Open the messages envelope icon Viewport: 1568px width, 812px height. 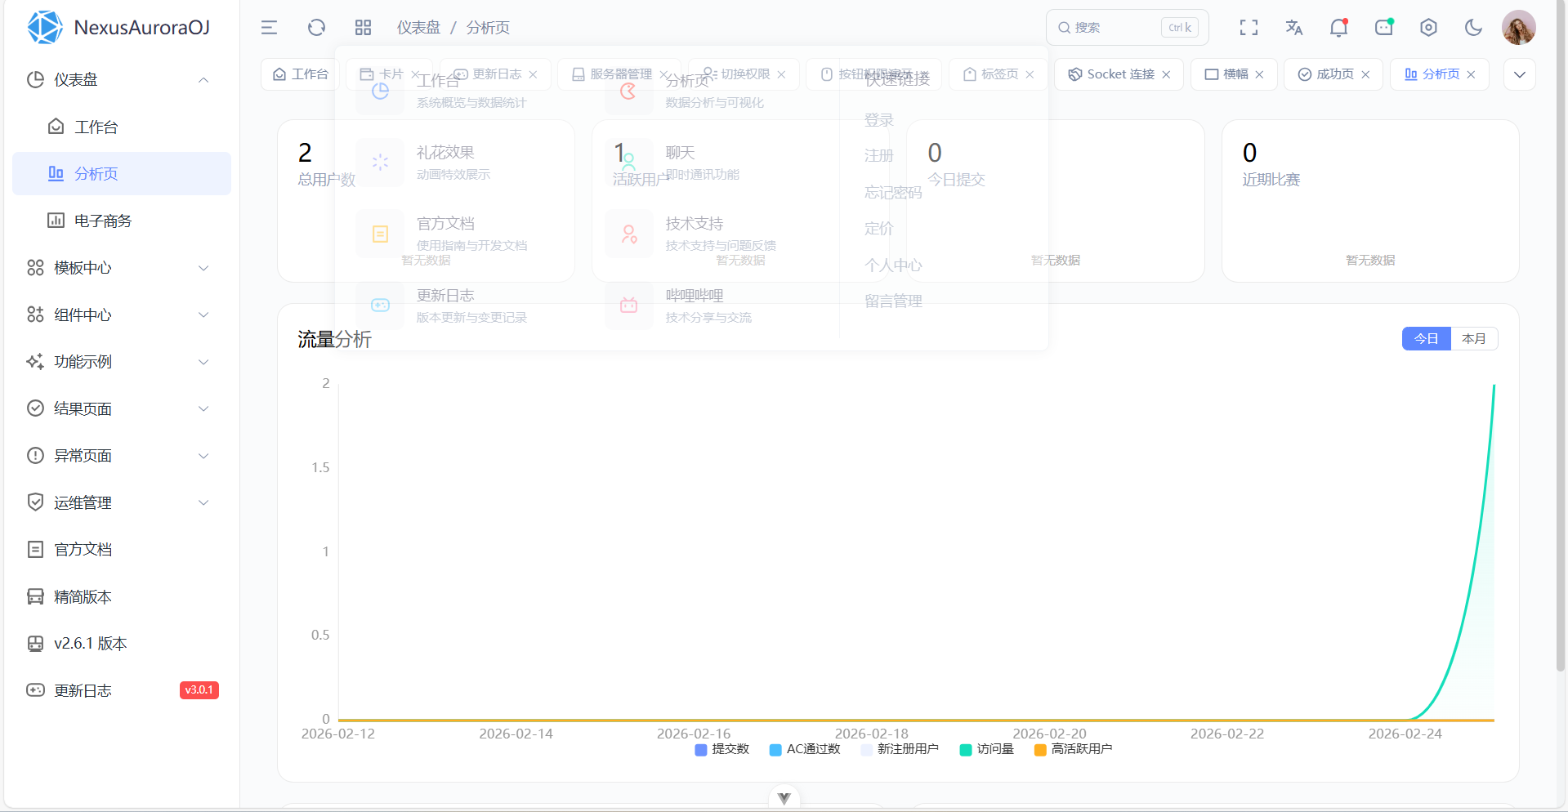point(1383,27)
